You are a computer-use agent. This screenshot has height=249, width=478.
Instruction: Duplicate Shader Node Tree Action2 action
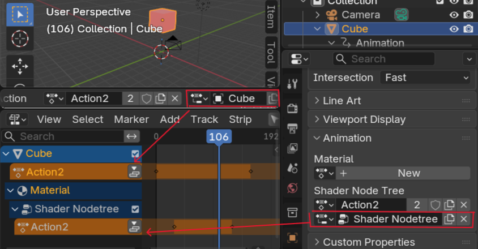coord(449,205)
